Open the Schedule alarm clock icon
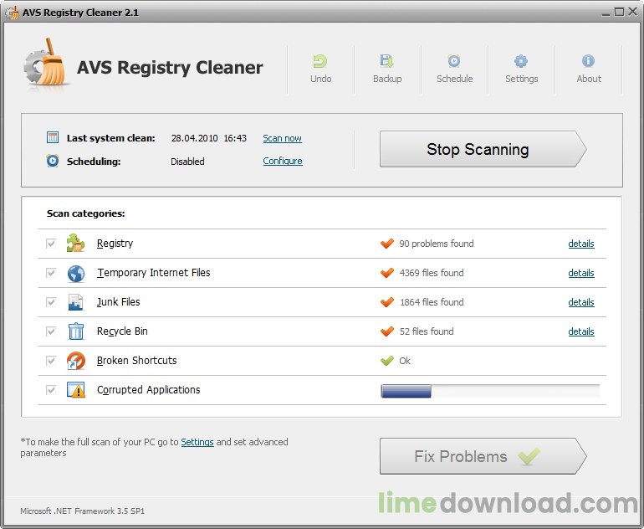Image resolution: width=644 pixels, height=529 pixels. tap(454, 61)
